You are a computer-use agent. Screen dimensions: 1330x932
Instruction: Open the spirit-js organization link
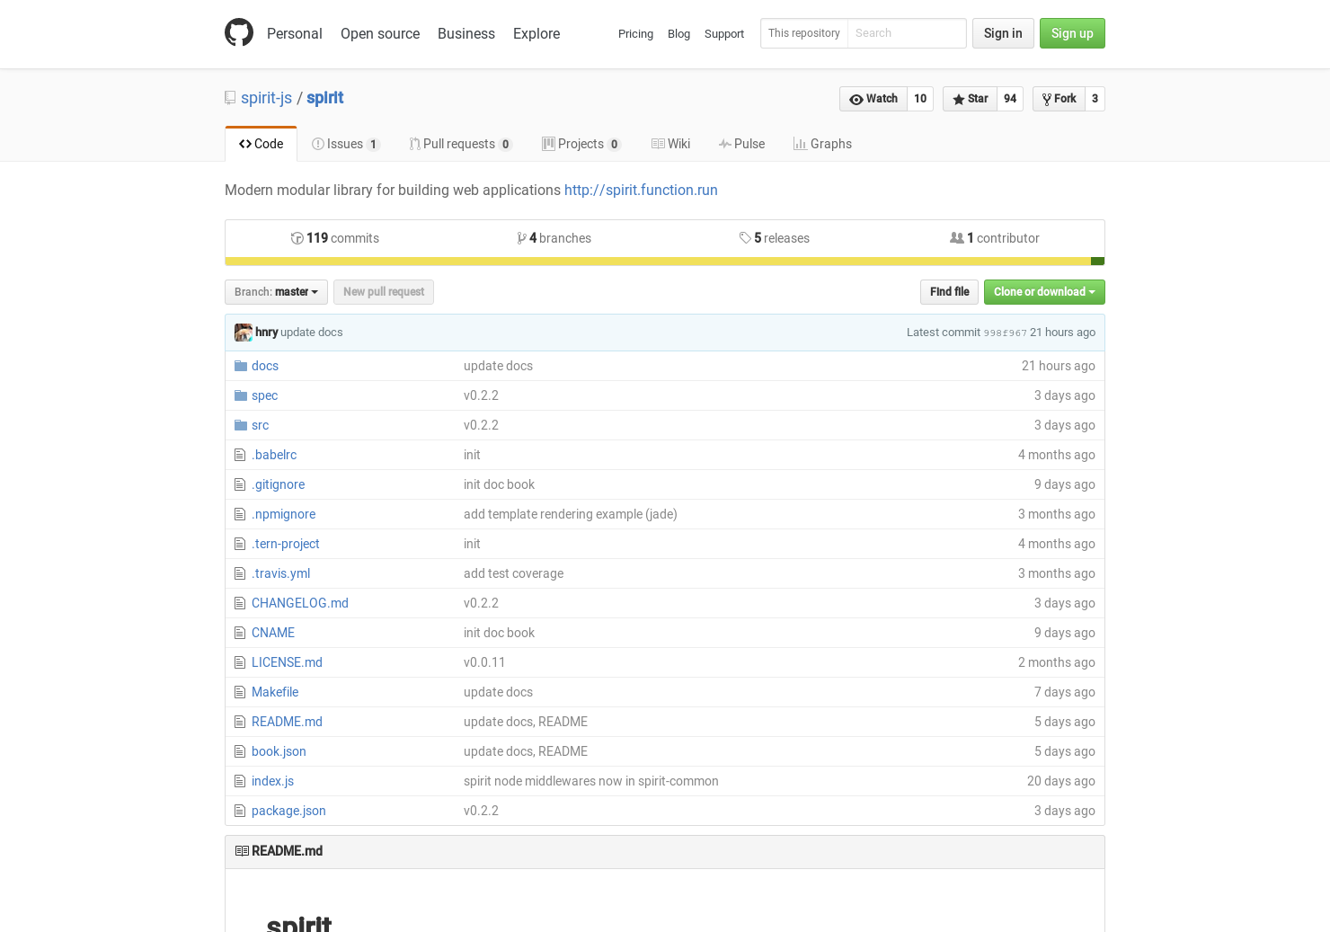(x=266, y=98)
